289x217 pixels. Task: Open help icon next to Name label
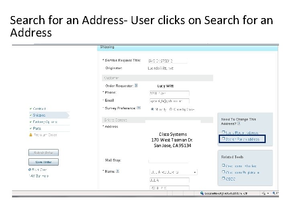pos(118,171)
